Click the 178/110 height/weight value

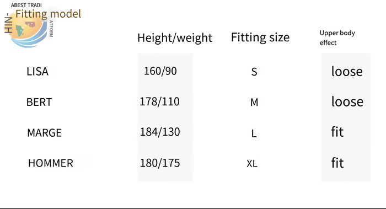[x=159, y=101]
